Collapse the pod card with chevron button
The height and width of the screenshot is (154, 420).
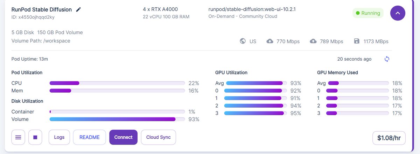[x=398, y=13]
